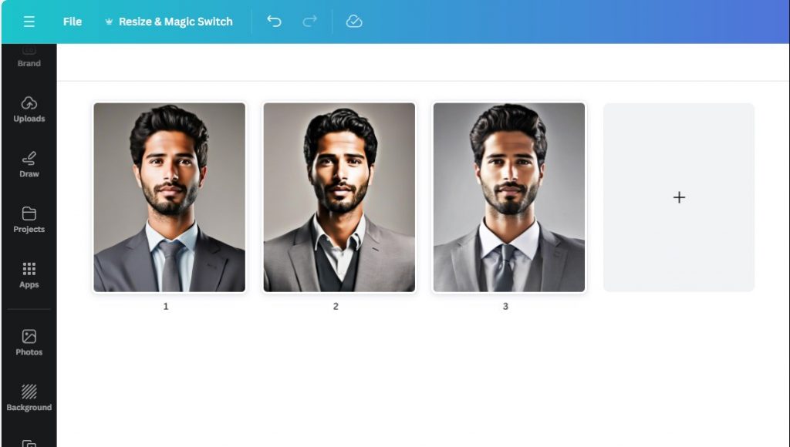The image size is (790, 447).
Task: Select page 2 thumbnail
Action: click(338, 197)
